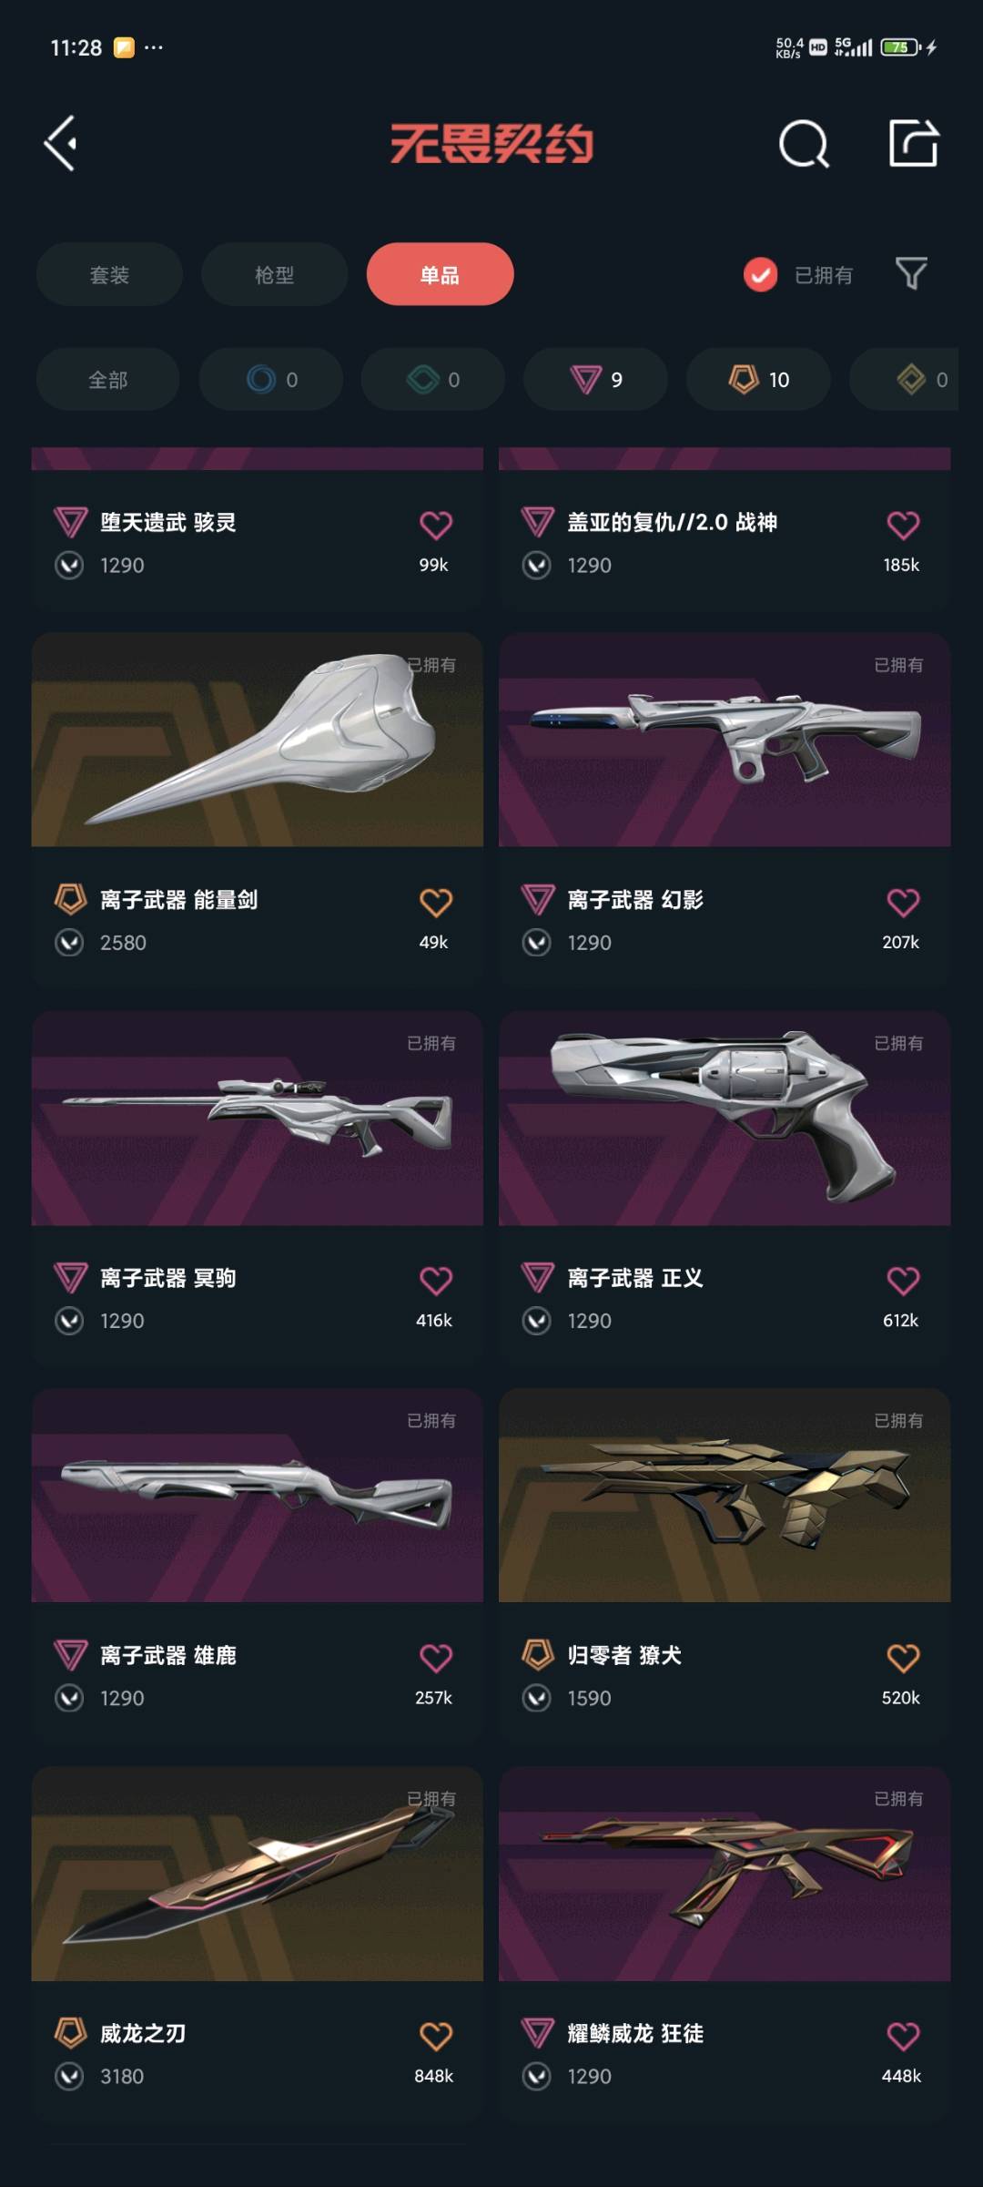Switch to the 套装 tab
This screenshot has width=983, height=2187.
[x=109, y=274]
